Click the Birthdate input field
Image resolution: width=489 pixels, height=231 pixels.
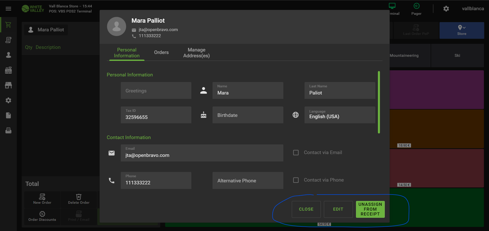tap(248, 115)
